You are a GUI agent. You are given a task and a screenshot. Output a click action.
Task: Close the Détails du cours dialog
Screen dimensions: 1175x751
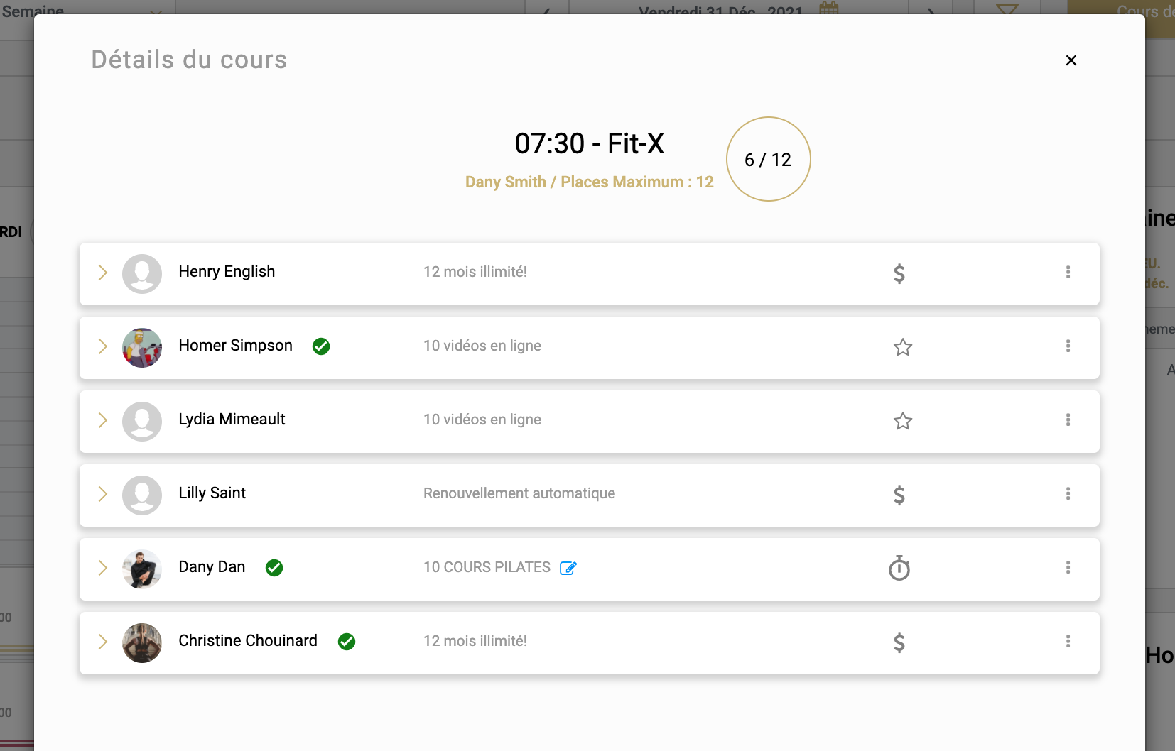[x=1071, y=60]
